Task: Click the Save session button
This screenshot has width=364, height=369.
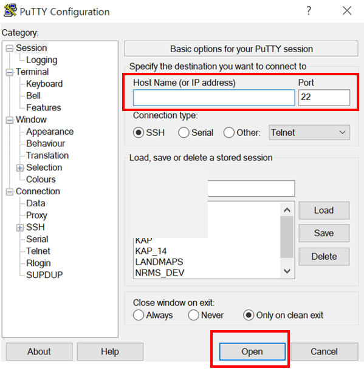Action: (324, 233)
